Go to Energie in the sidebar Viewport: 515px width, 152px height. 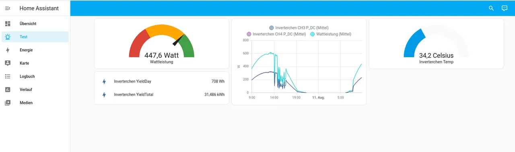[x=35, y=50]
